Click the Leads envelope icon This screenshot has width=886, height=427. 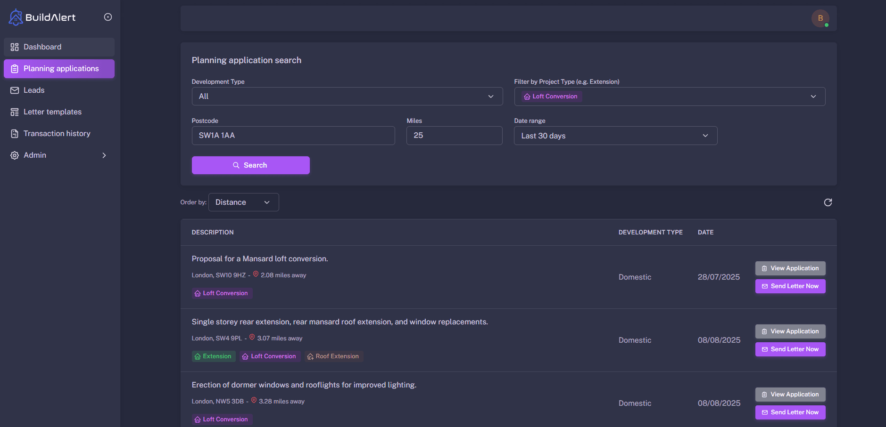click(x=15, y=90)
